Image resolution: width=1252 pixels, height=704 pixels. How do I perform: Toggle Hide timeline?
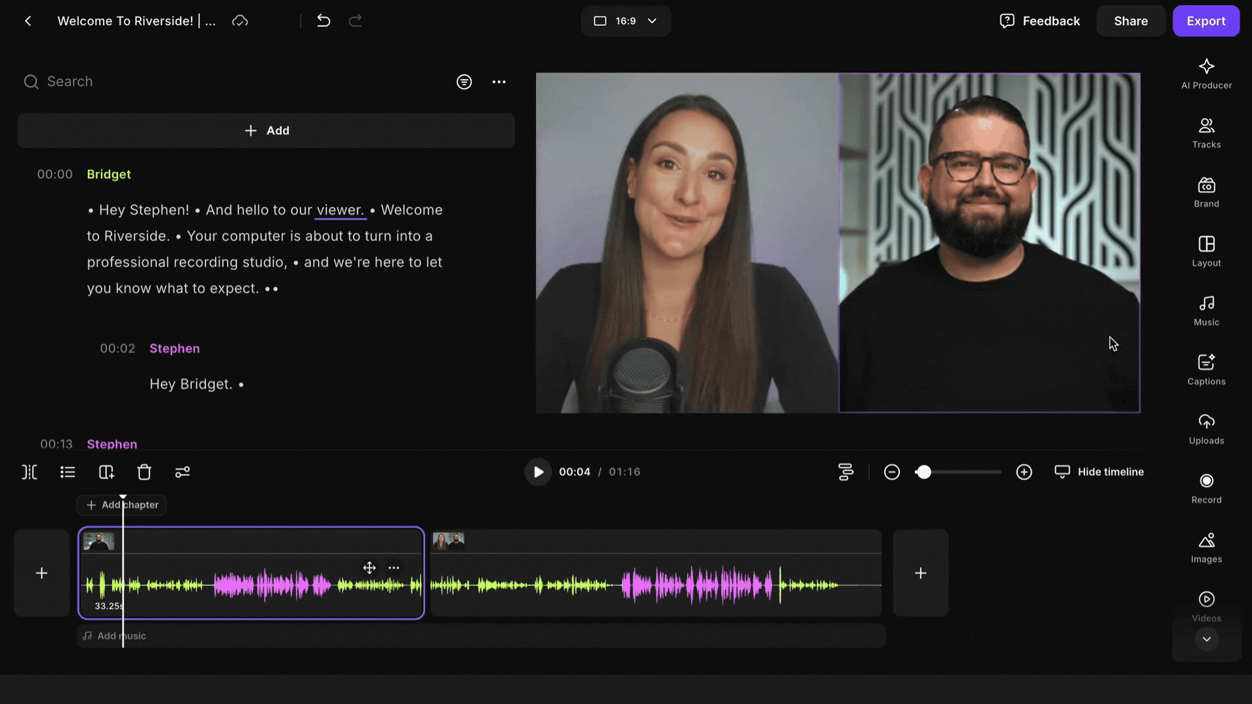(1099, 471)
